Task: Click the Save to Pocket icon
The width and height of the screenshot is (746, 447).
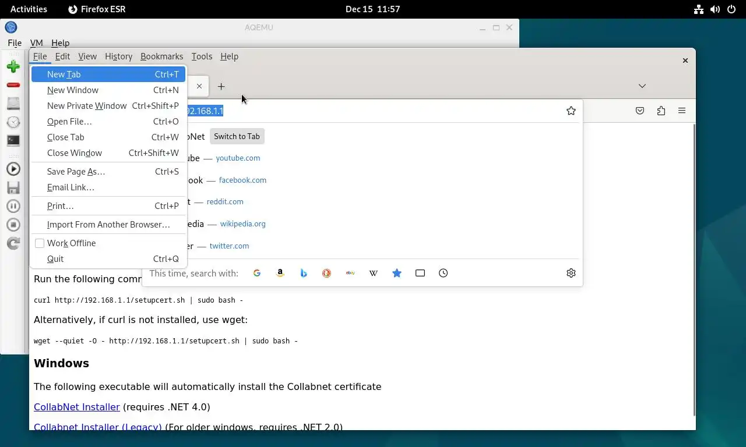Action: tap(640, 111)
